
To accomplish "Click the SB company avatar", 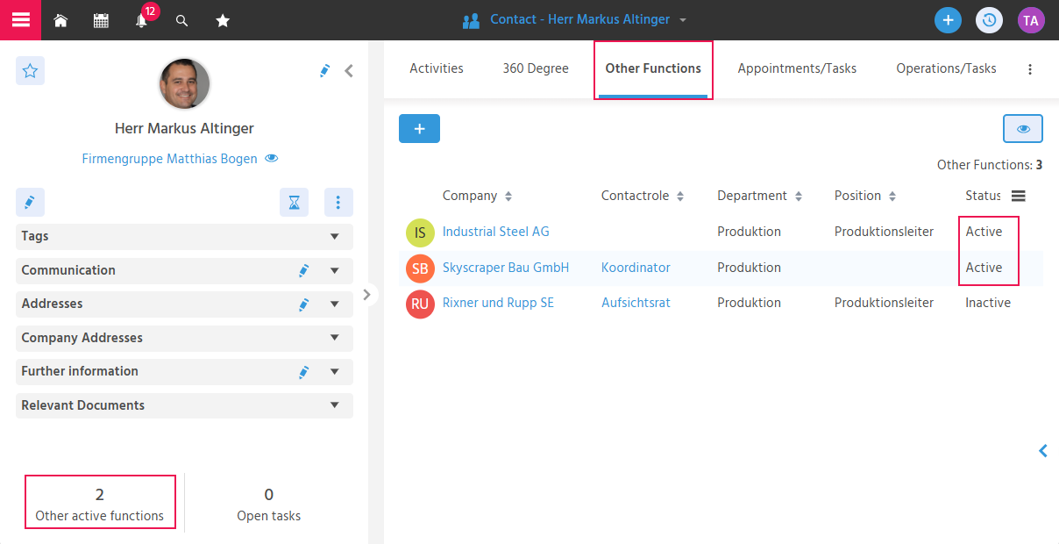I will click(420, 268).
